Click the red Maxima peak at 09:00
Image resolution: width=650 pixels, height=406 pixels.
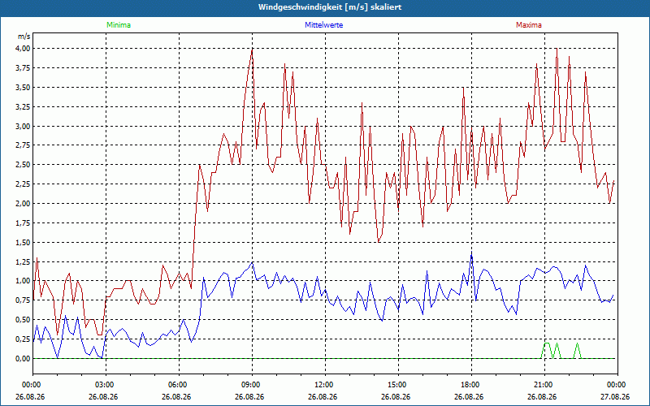coord(252,50)
